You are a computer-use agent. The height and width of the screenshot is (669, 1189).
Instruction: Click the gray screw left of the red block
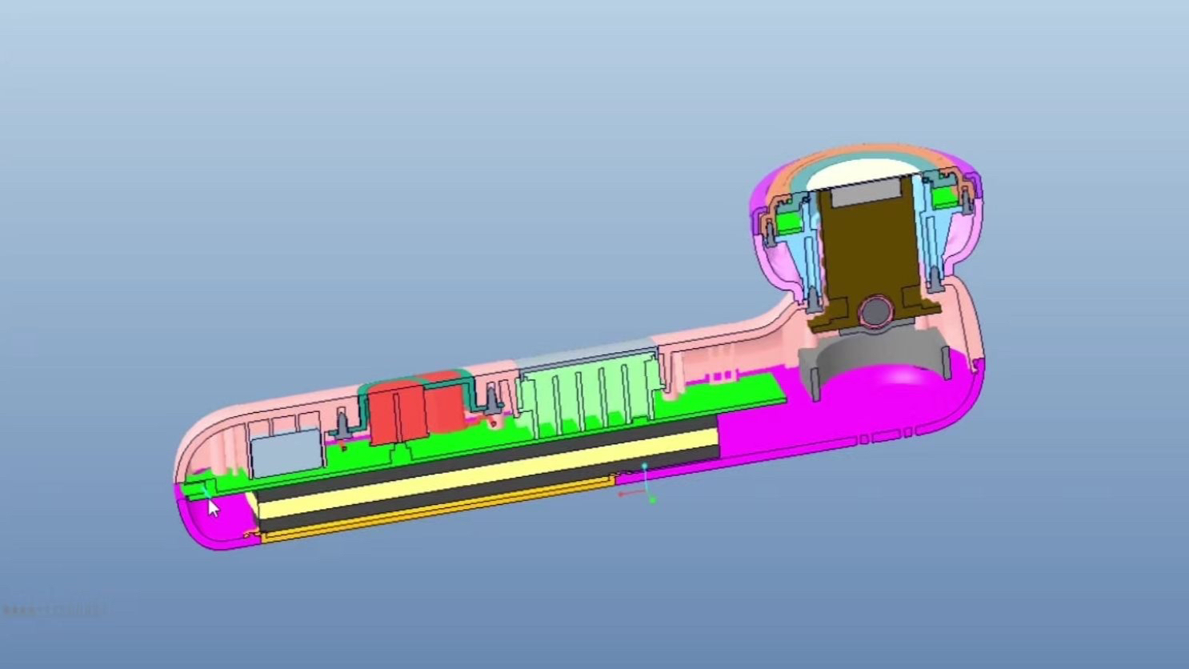coord(342,424)
